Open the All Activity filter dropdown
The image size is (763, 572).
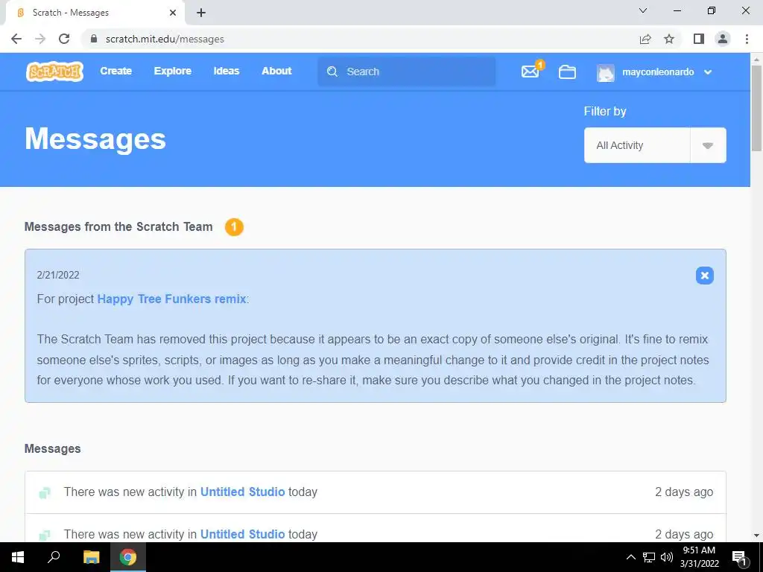pyautogui.click(x=655, y=145)
